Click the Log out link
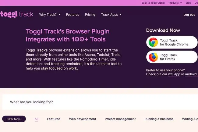198x132 pixels. pyautogui.click(x=189, y=15)
